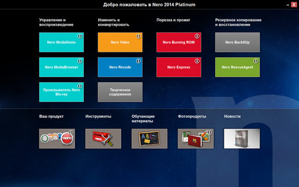Image resolution: width=299 pixels, height=187 pixels.
Task: Click info icon on Nero Express tile
Action: point(197,61)
